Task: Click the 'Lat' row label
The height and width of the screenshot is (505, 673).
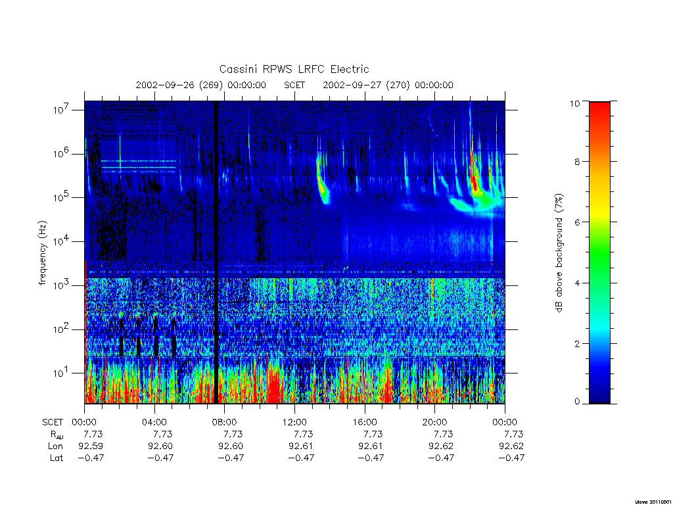Action: tap(57, 458)
